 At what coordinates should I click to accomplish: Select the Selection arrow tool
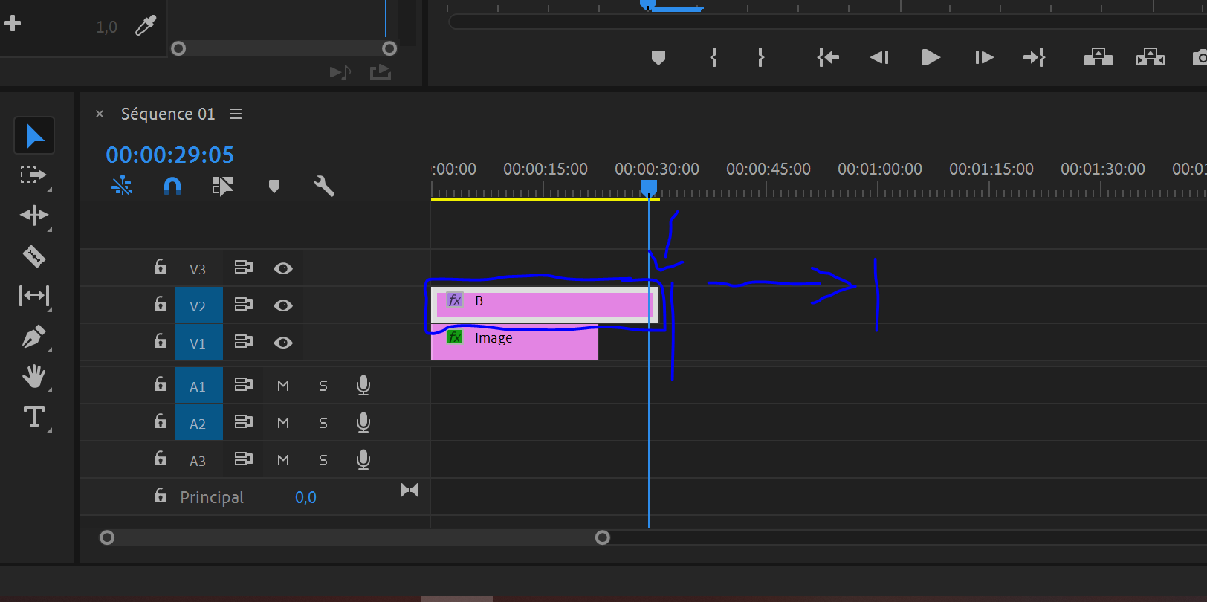[x=34, y=136]
